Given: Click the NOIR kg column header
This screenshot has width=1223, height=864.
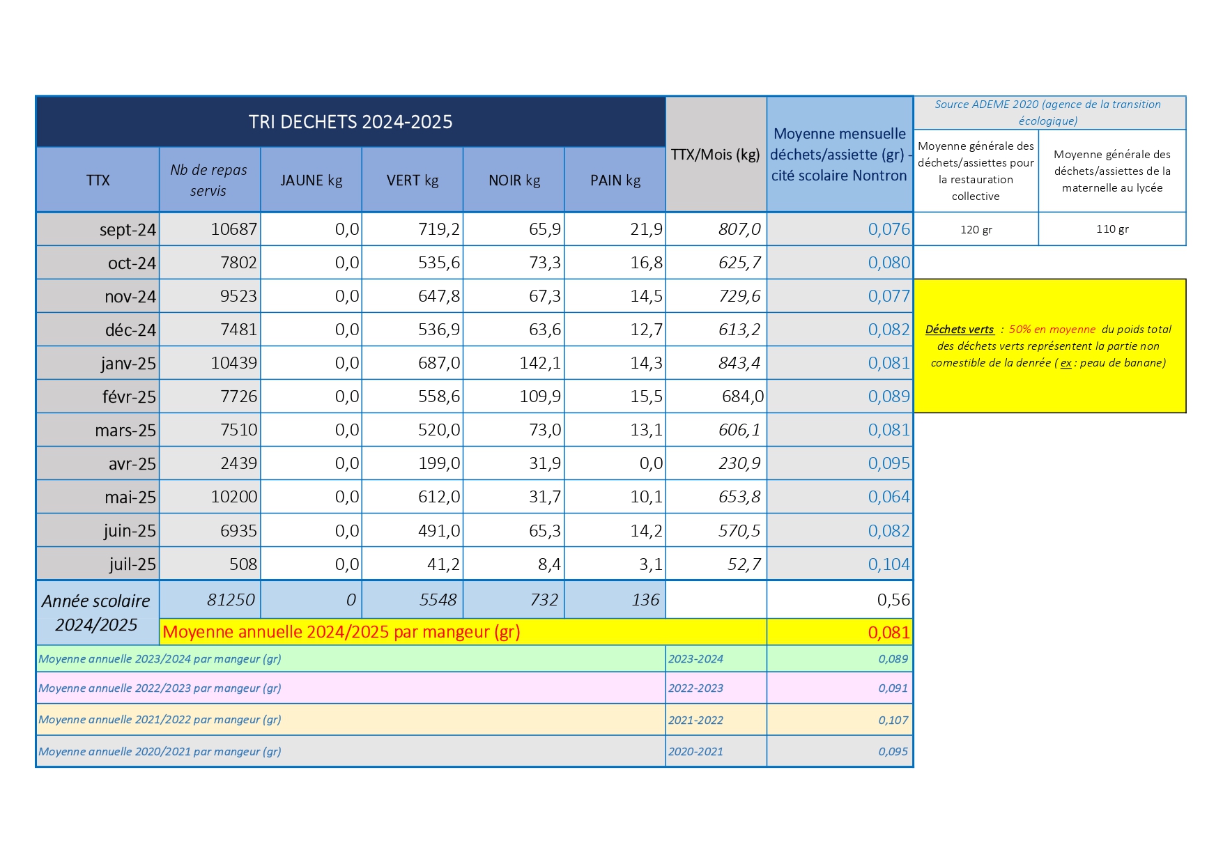Looking at the screenshot, I should coord(514,180).
